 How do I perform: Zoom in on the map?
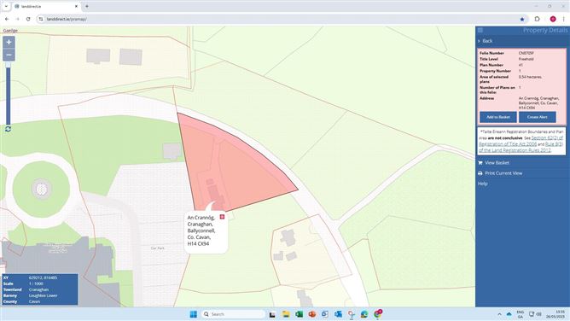[9, 42]
